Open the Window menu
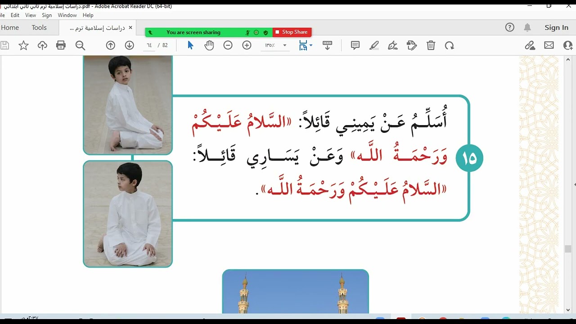This screenshot has height=324, width=576. 67,15
